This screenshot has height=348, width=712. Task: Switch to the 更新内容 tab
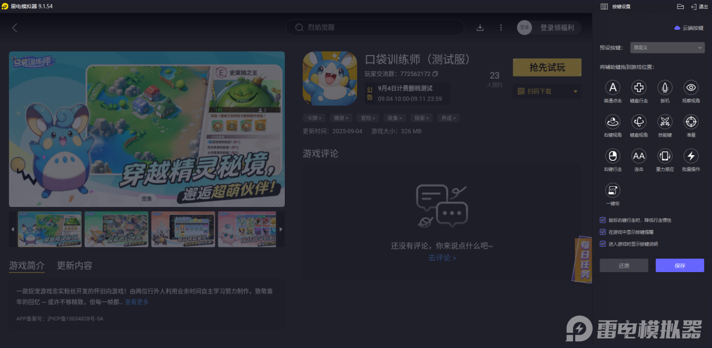pos(74,265)
